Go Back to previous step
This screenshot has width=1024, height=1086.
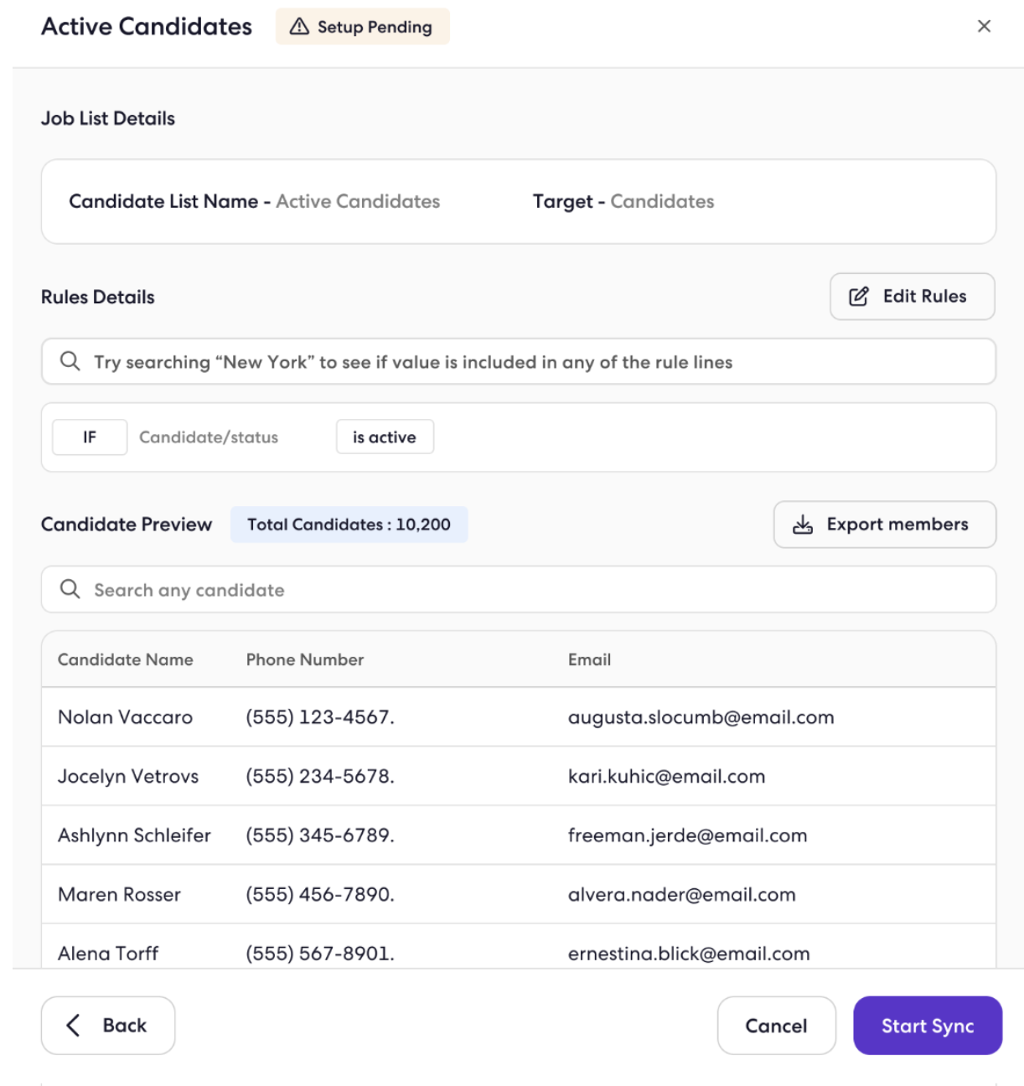(x=108, y=1026)
